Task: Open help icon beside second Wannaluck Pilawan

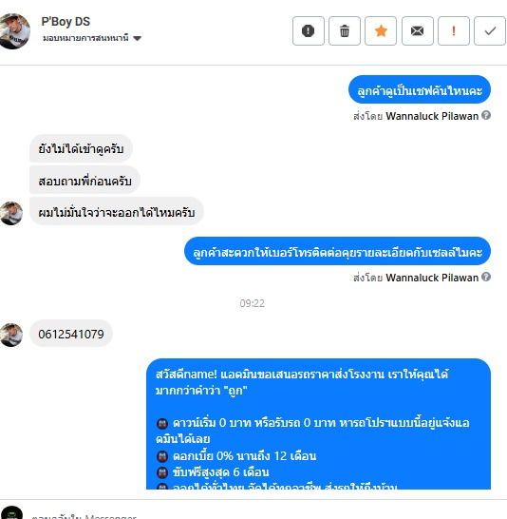Action: [486, 277]
